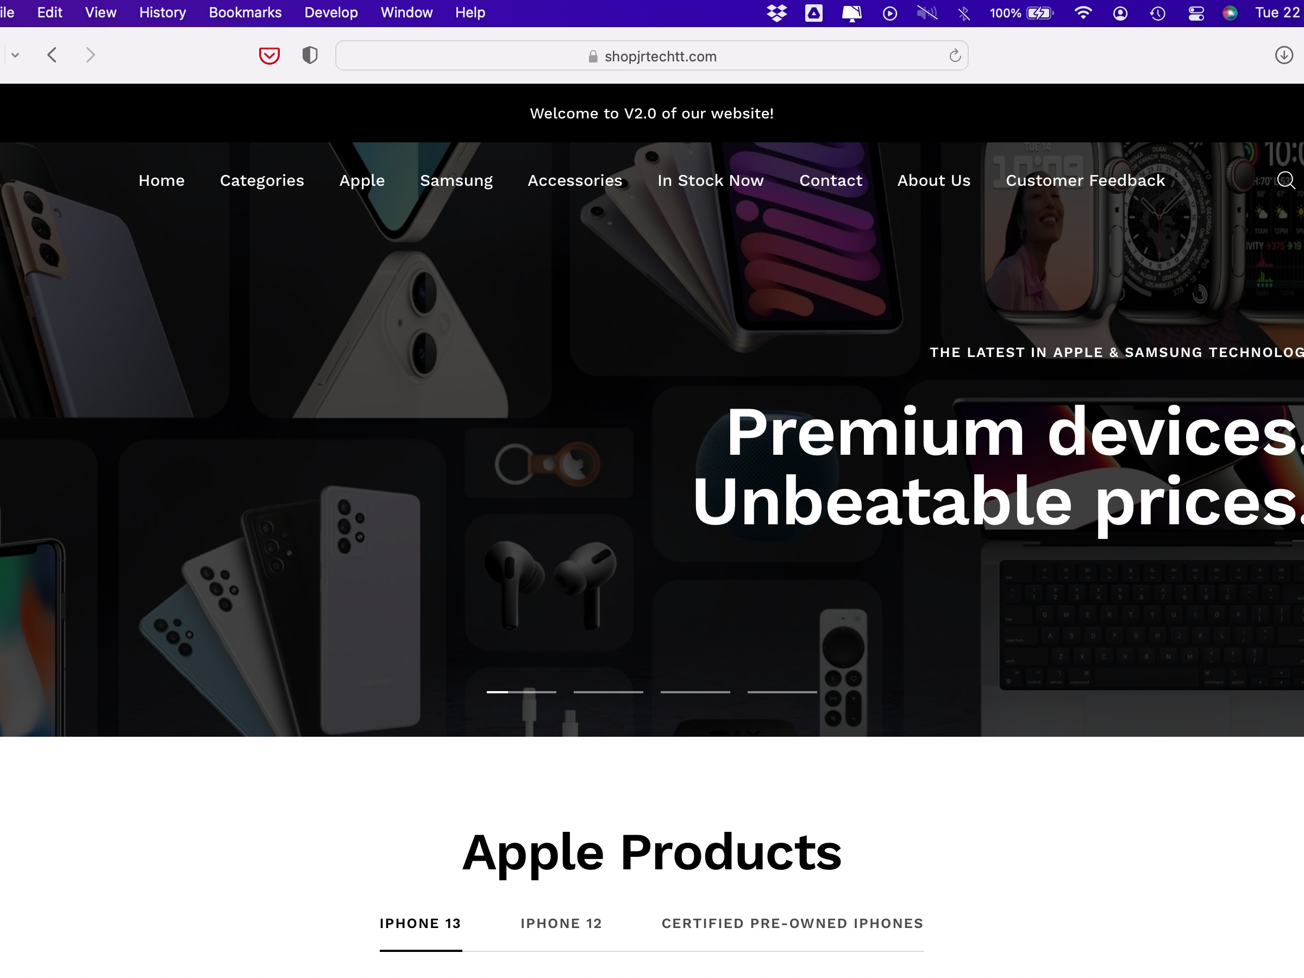Open the Dropbox menu bar icon
The width and height of the screenshot is (1304, 978).
coord(777,13)
